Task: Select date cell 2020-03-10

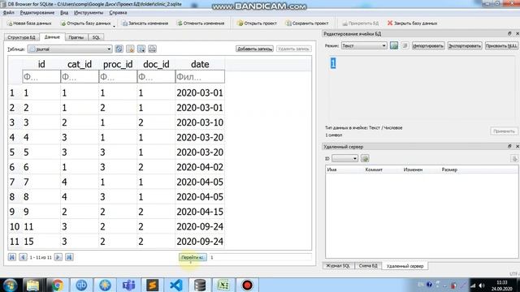Action: (200, 122)
